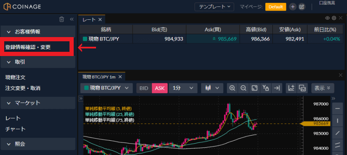
Task: Sort by Ask(買) column header
Action: pyautogui.click(x=213, y=29)
